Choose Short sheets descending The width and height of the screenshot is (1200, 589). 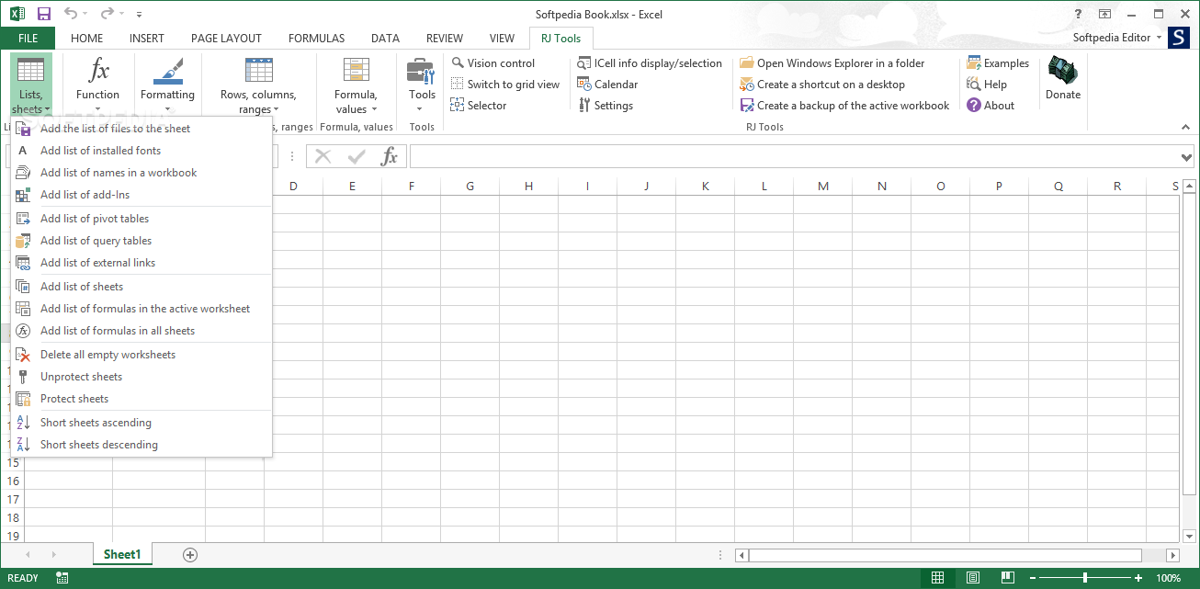(142, 445)
